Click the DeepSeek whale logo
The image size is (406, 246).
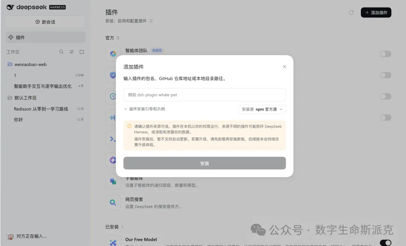pyautogui.click(x=10, y=7)
